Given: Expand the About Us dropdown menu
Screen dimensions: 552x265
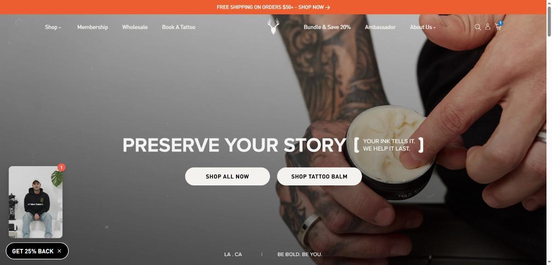Looking at the screenshot, I should pyautogui.click(x=423, y=27).
